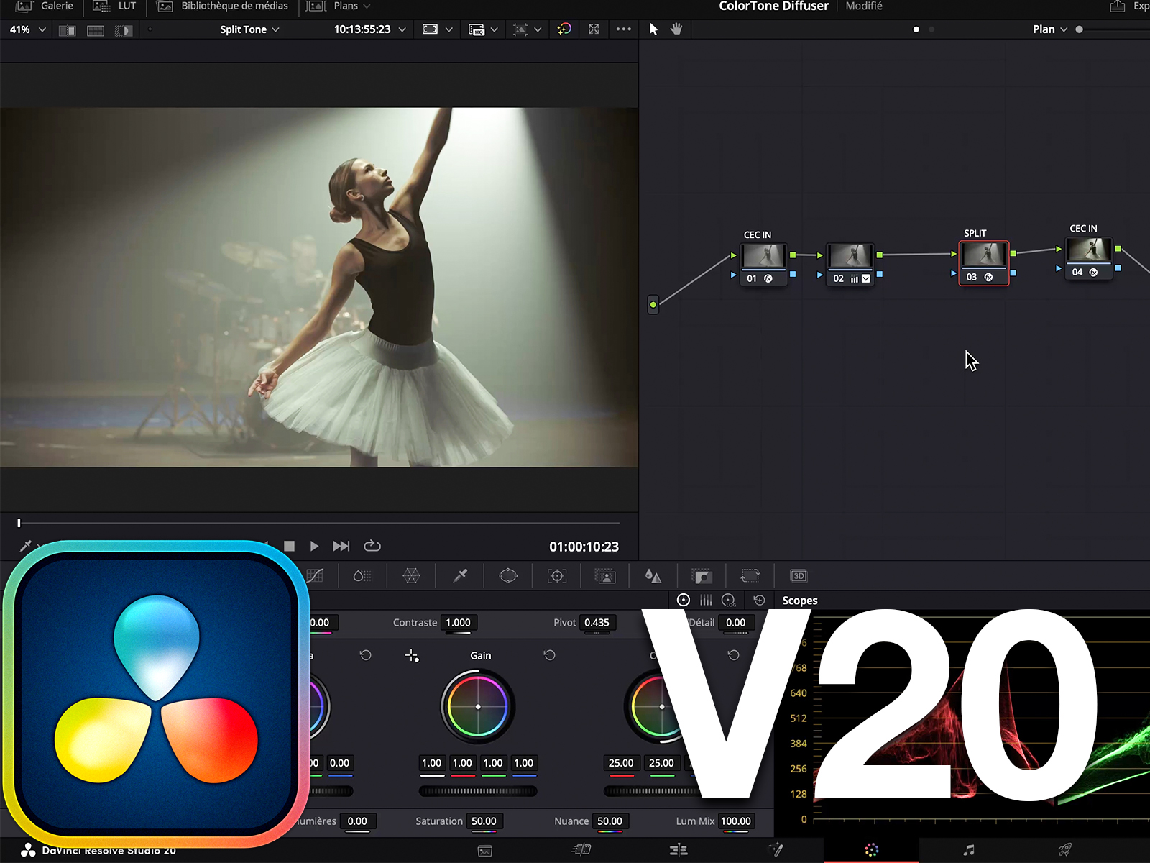This screenshot has height=863, width=1150.
Task: Open the Blur and Sharpen palette
Action: [x=653, y=576]
